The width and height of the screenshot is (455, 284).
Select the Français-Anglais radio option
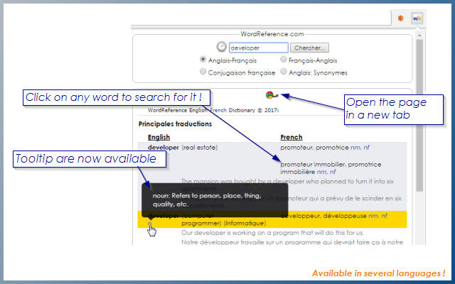click(x=283, y=59)
